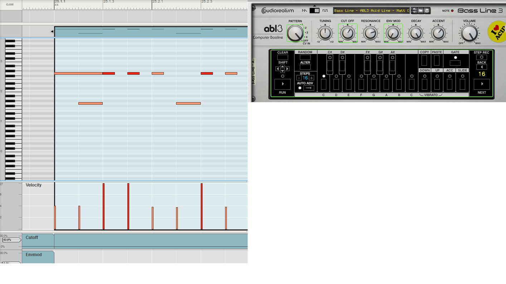Select the square waveform icon
506x284 pixels.
[x=325, y=11]
